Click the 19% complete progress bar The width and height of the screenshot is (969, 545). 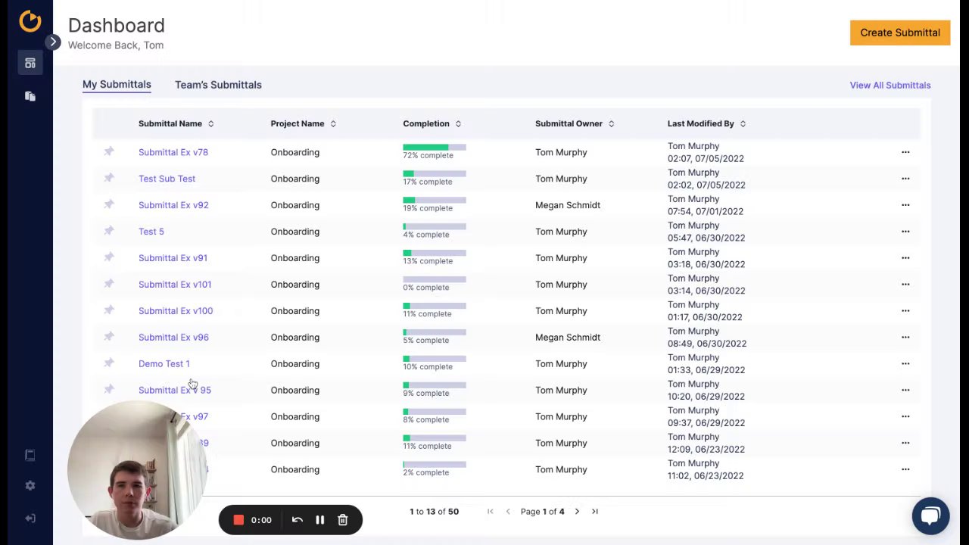pos(435,200)
